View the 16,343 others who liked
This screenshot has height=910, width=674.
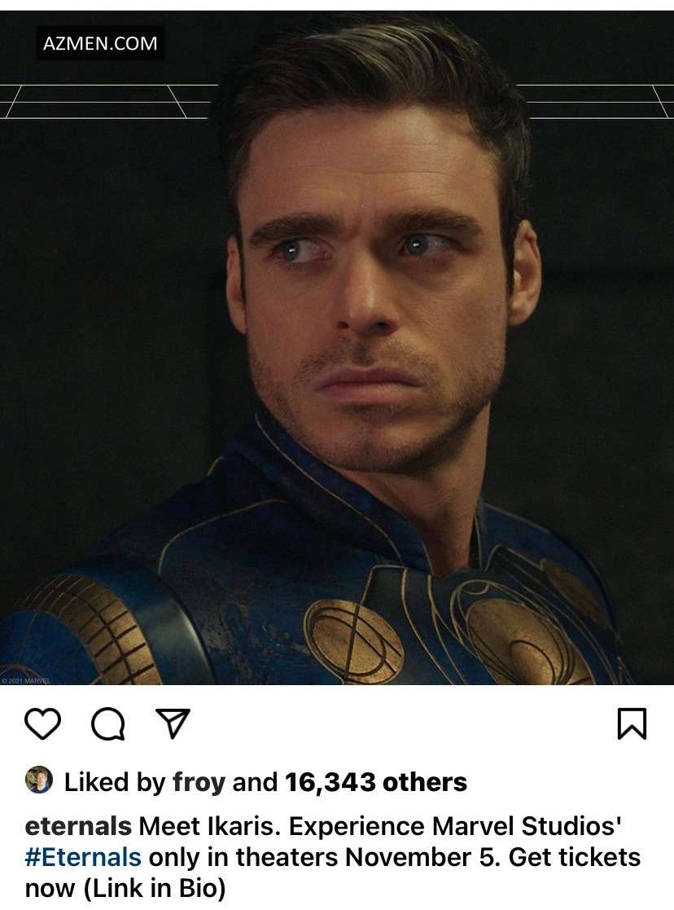(375, 783)
